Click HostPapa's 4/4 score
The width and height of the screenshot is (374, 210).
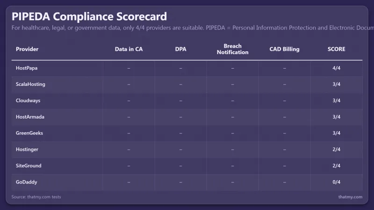[336, 68]
